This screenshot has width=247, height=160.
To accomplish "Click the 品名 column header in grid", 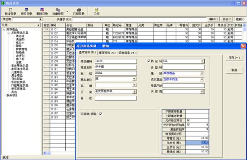I will (x=76, y=25).
